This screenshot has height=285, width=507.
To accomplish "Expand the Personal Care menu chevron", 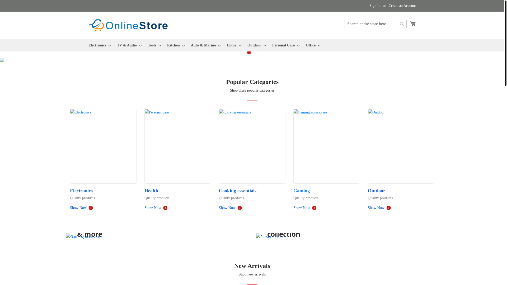I will (x=298, y=46).
